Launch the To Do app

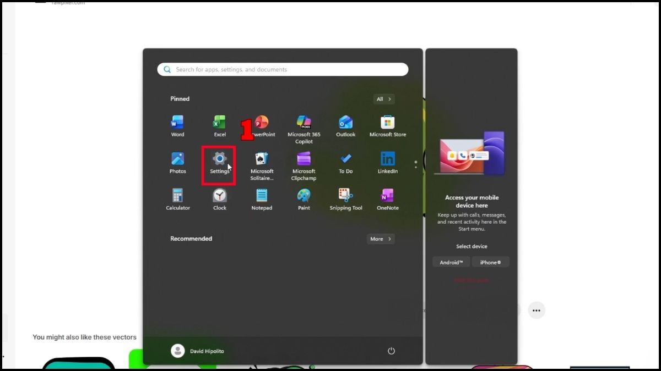pos(346,163)
